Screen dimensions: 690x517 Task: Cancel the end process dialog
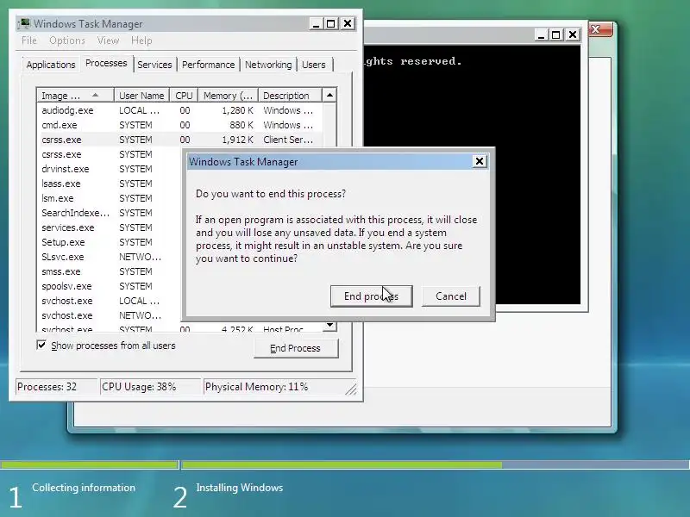pos(450,296)
